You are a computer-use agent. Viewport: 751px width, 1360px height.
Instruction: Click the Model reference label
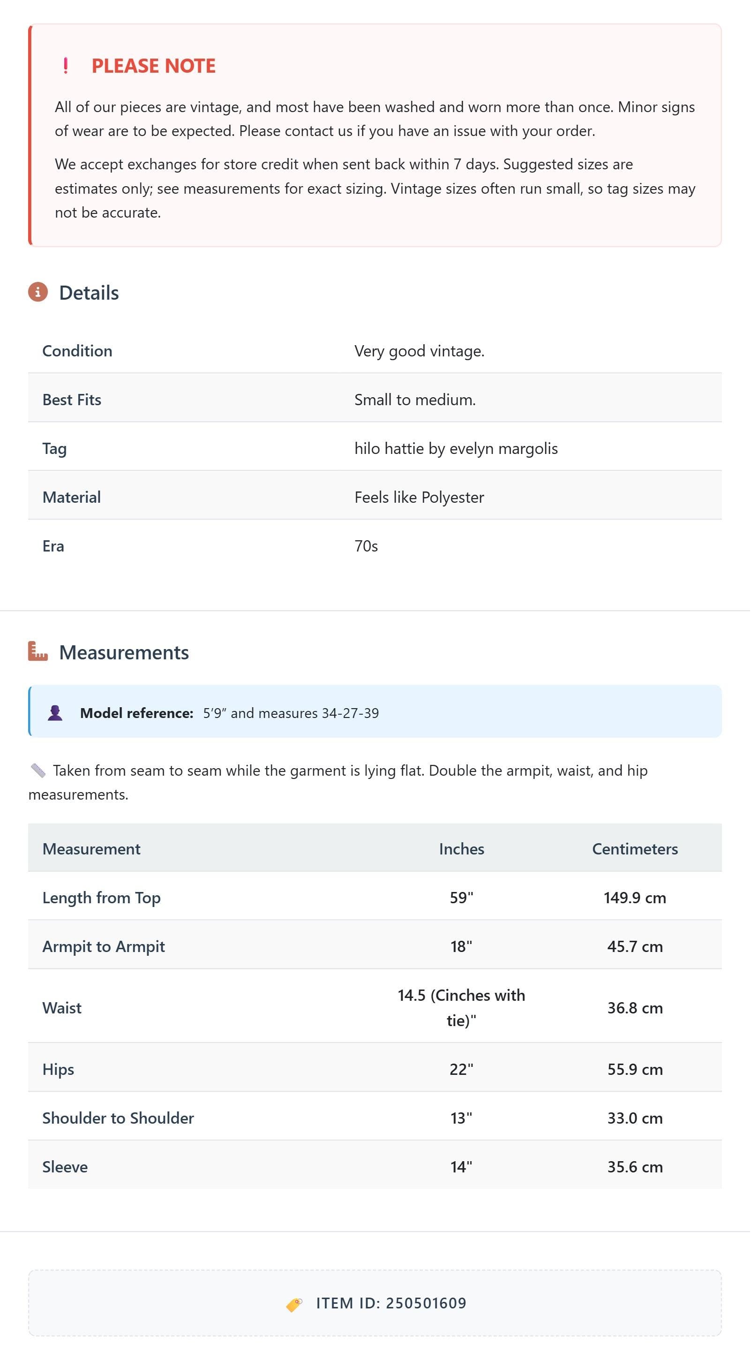tap(137, 713)
